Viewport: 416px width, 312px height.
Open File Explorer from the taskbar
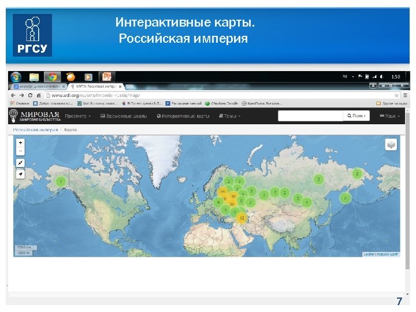[x=34, y=77]
